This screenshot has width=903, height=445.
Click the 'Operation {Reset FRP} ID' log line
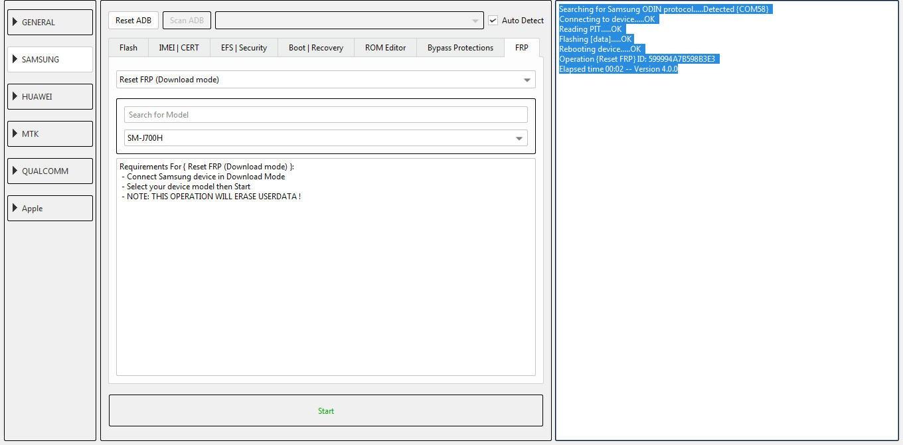(x=638, y=59)
